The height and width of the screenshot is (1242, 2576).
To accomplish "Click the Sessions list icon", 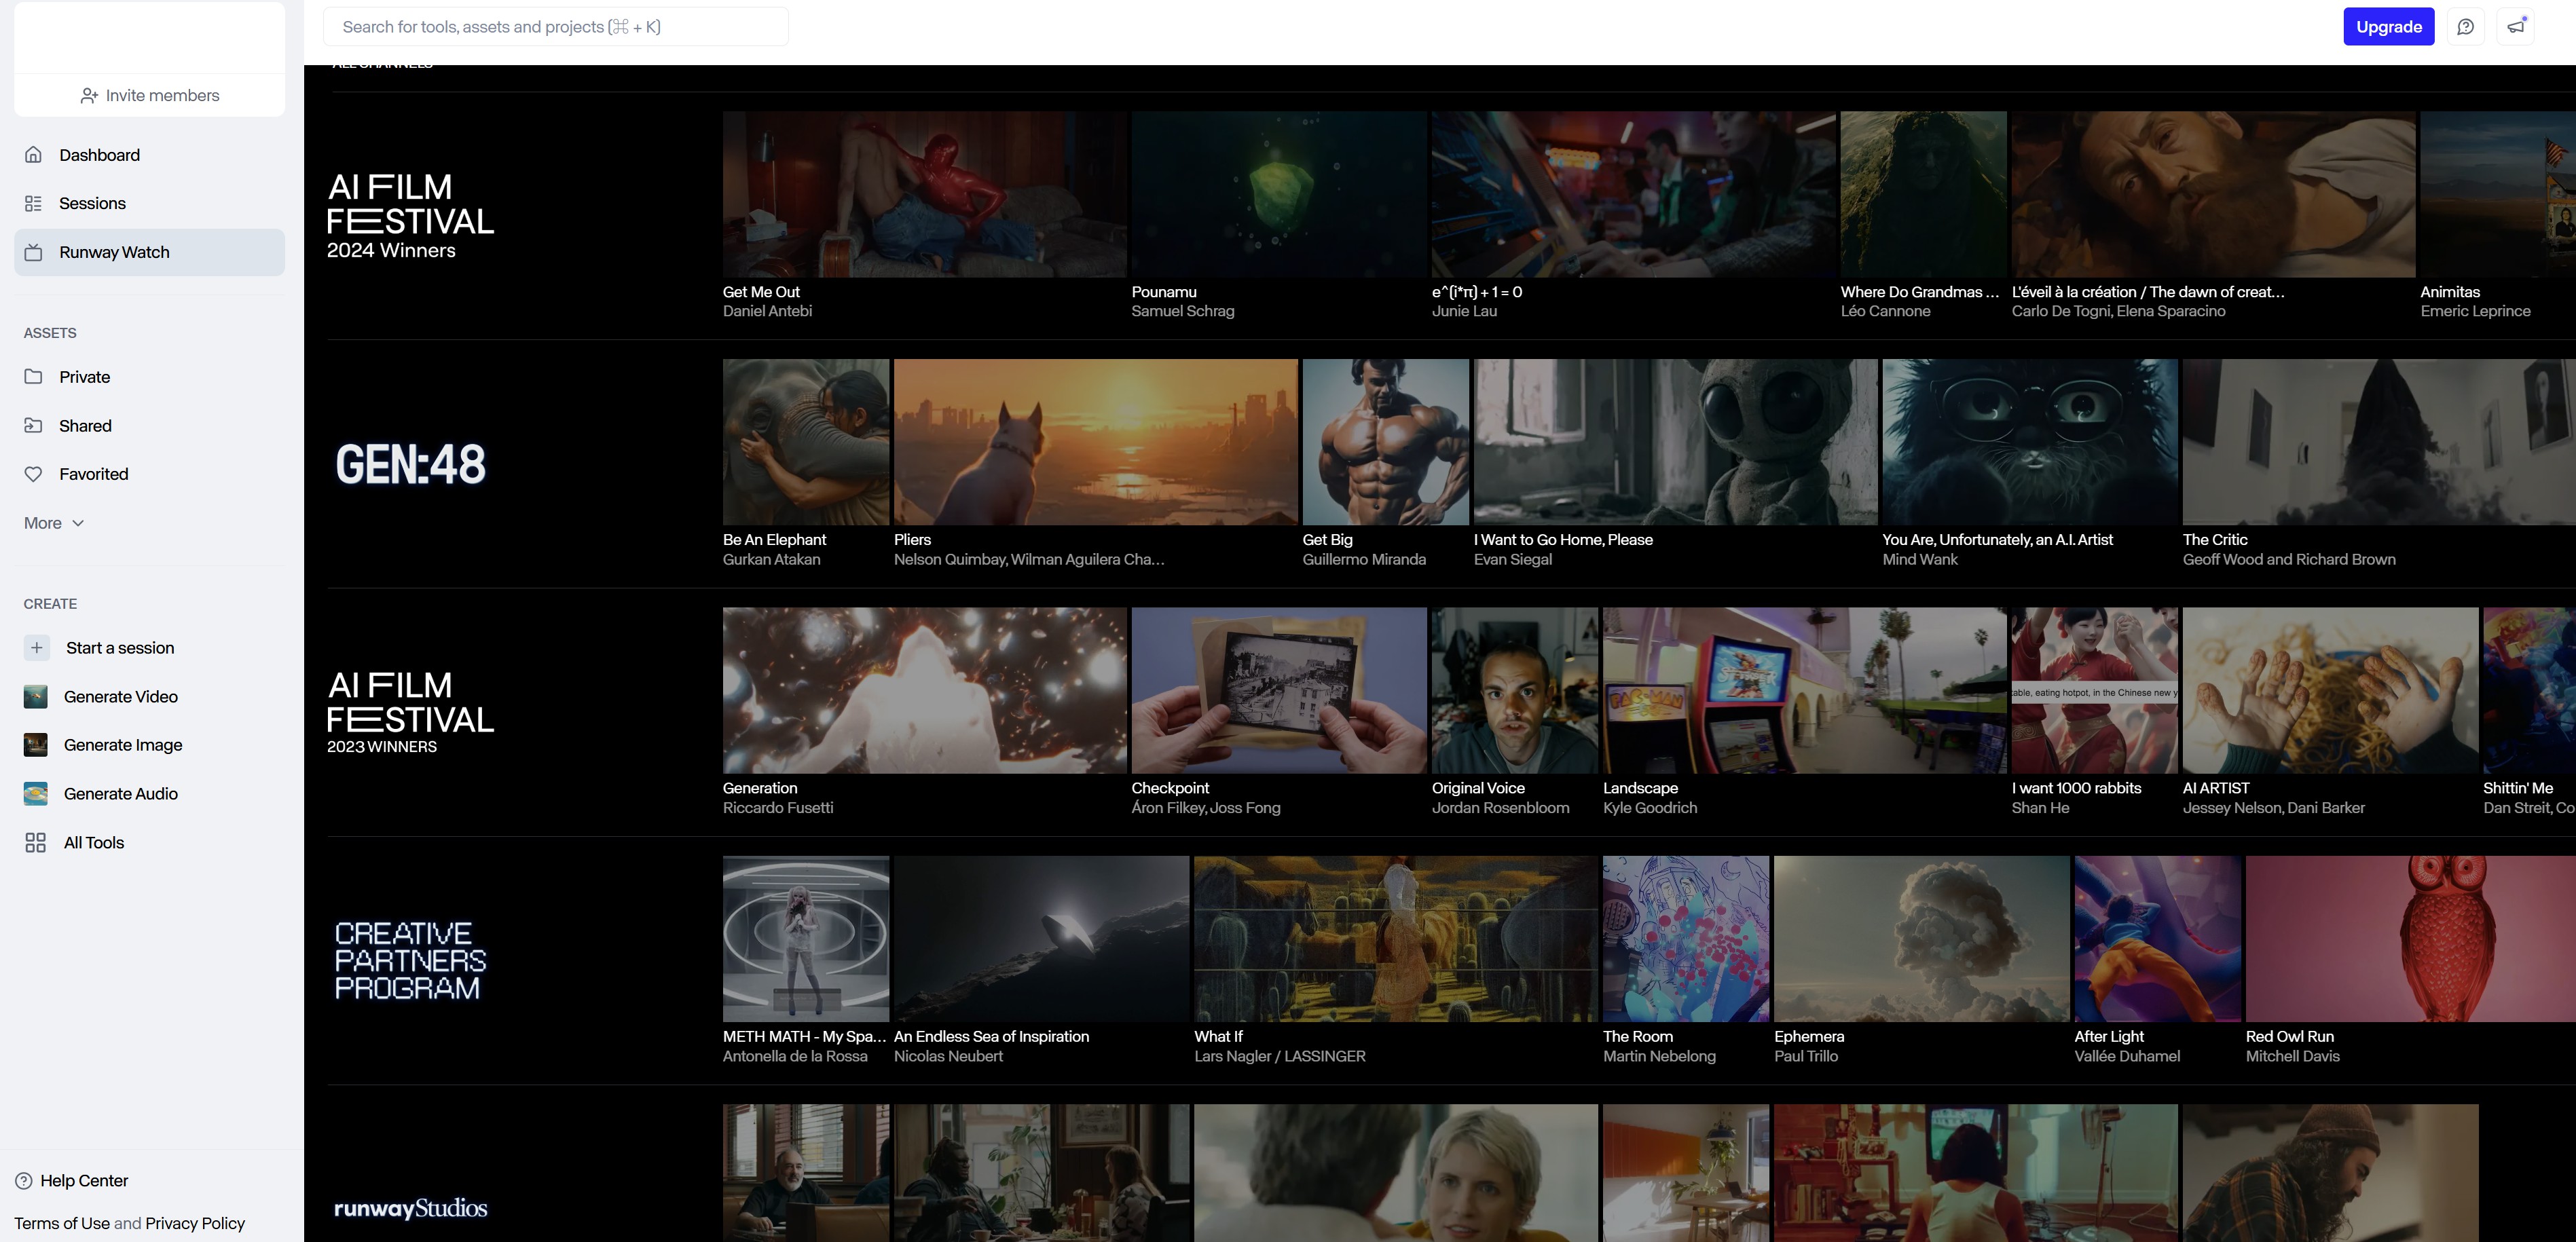I will [x=33, y=203].
